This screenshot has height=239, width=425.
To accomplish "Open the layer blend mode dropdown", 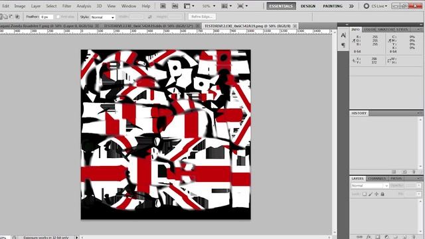I will click(370, 186).
